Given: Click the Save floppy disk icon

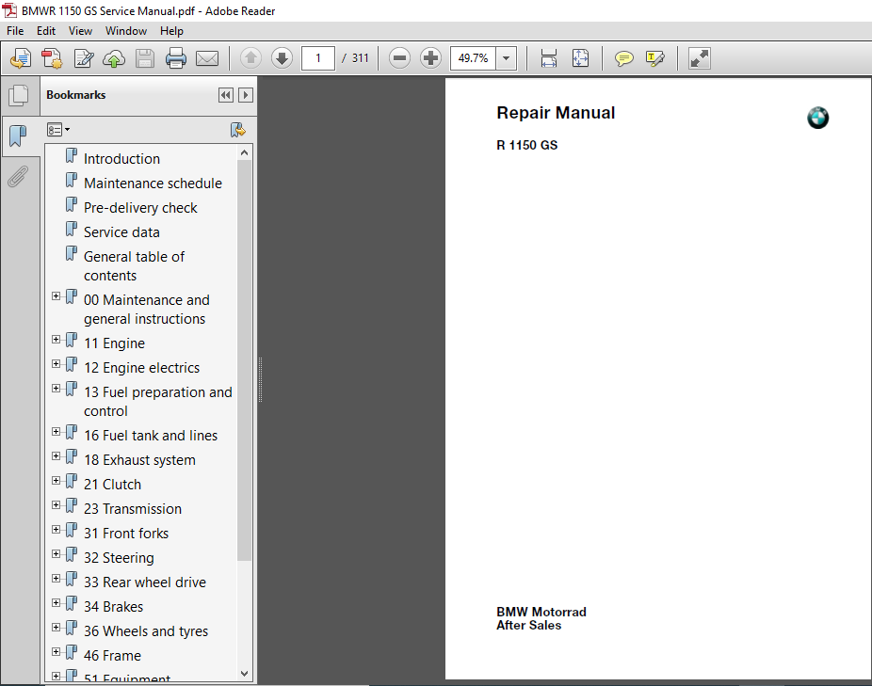Looking at the screenshot, I should (145, 58).
